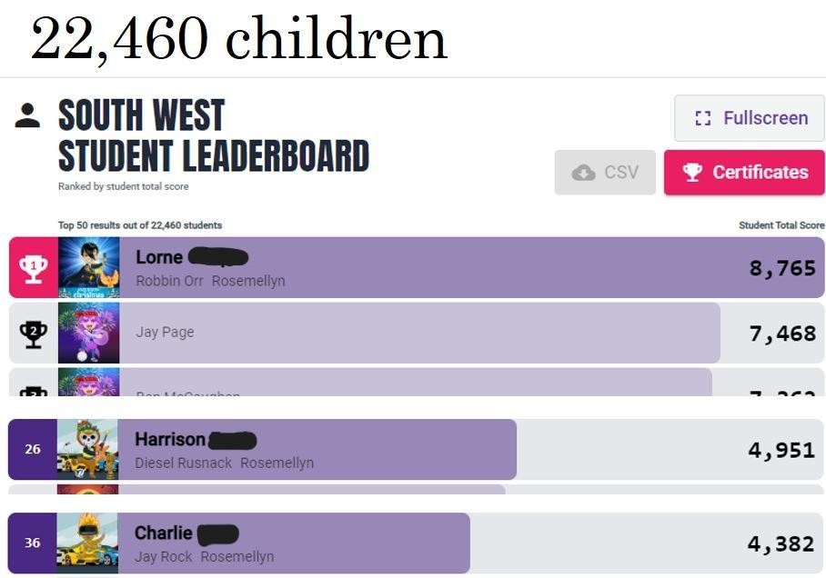This screenshot has height=578, width=826.
Task: Click Lorne's score of 8,765
Action: [781, 268]
